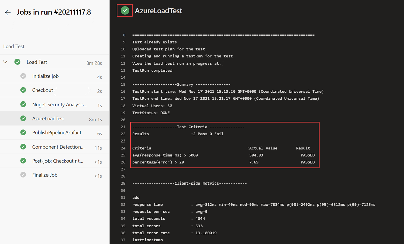Click the green success icon beside AzureLoadTest title
This screenshot has height=244, width=404.
click(x=124, y=10)
